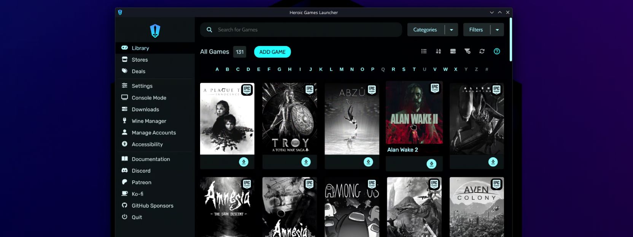Filter games by letter S

404,69
